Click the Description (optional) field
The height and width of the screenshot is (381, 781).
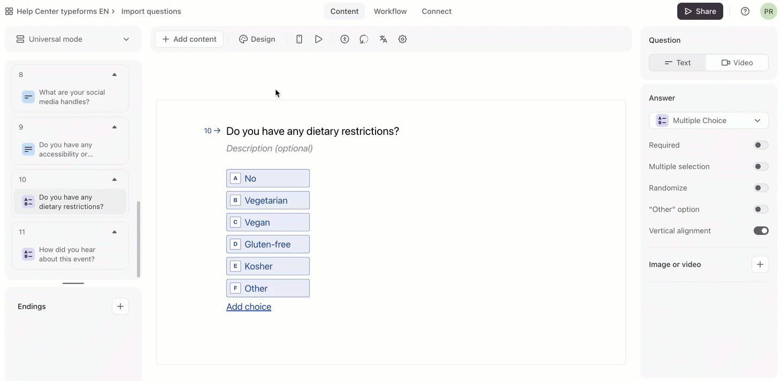[x=270, y=148]
